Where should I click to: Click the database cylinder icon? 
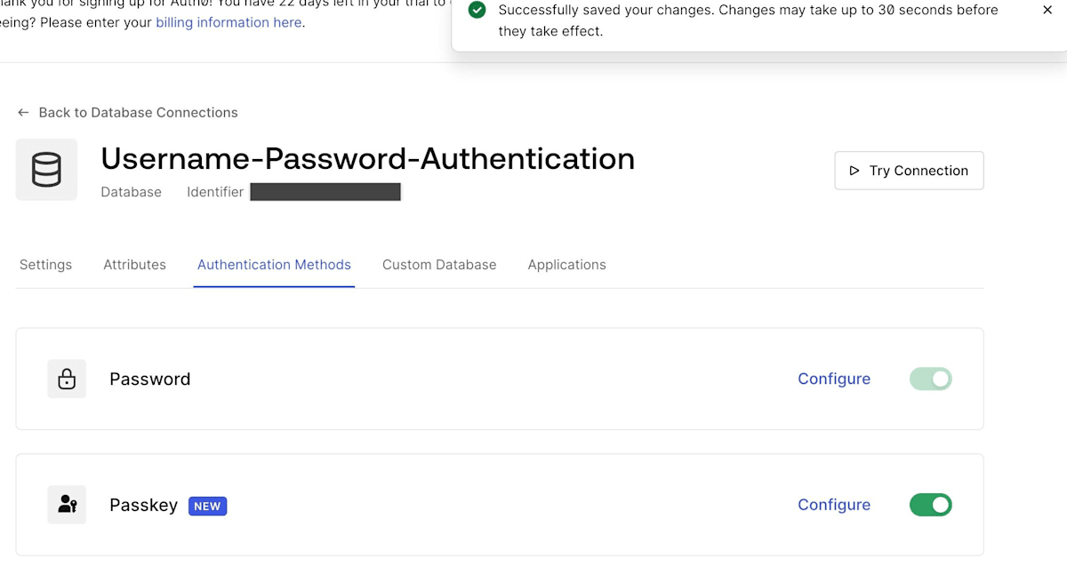(46, 170)
